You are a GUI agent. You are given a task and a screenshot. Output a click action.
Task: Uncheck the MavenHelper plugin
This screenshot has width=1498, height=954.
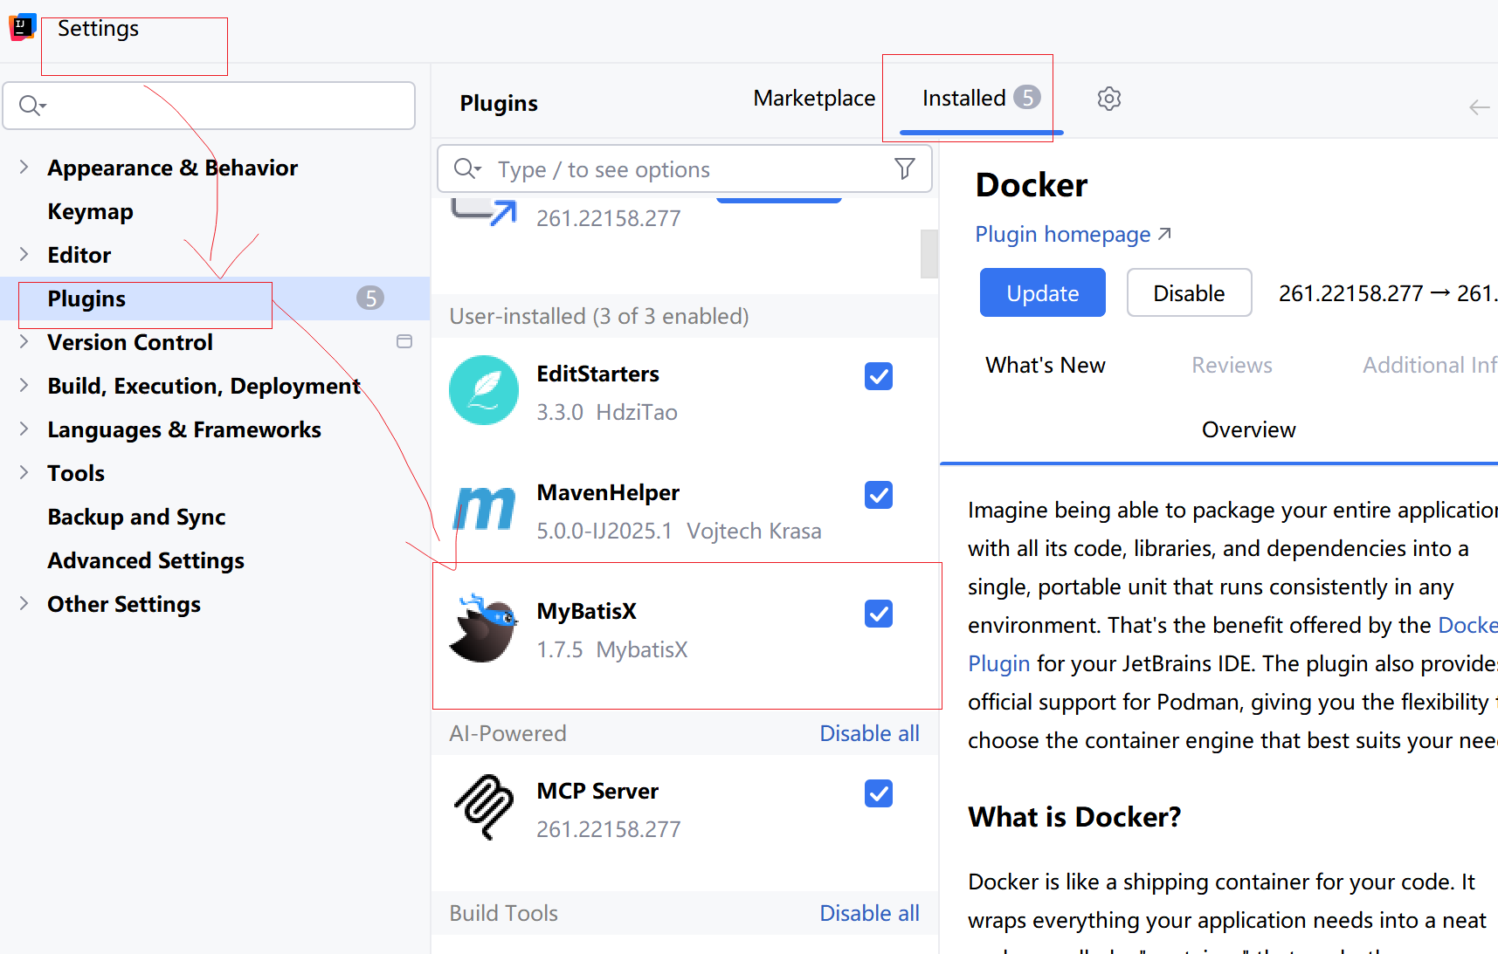pos(879,495)
